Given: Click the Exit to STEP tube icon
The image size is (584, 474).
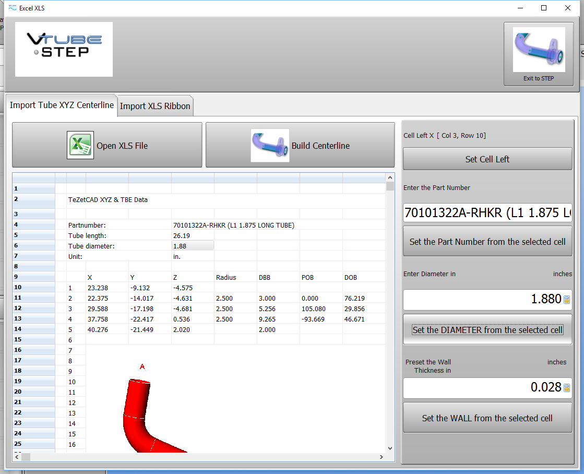Looking at the screenshot, I should [539, 50].
